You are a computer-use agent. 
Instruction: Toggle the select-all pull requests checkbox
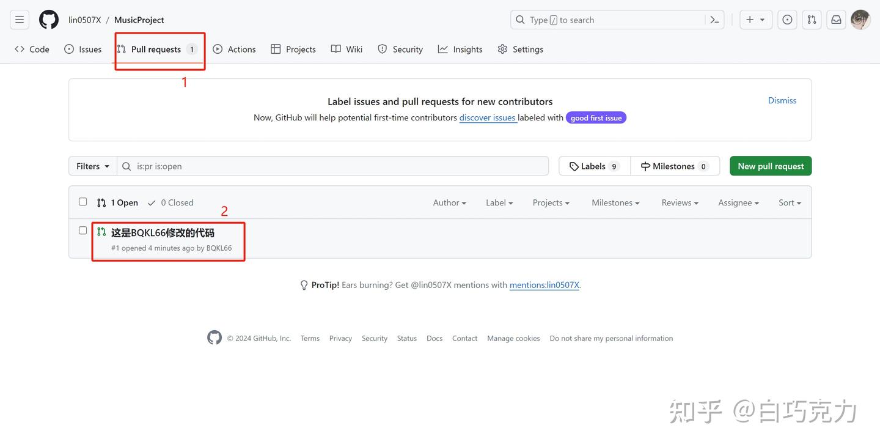pos(82,201)
